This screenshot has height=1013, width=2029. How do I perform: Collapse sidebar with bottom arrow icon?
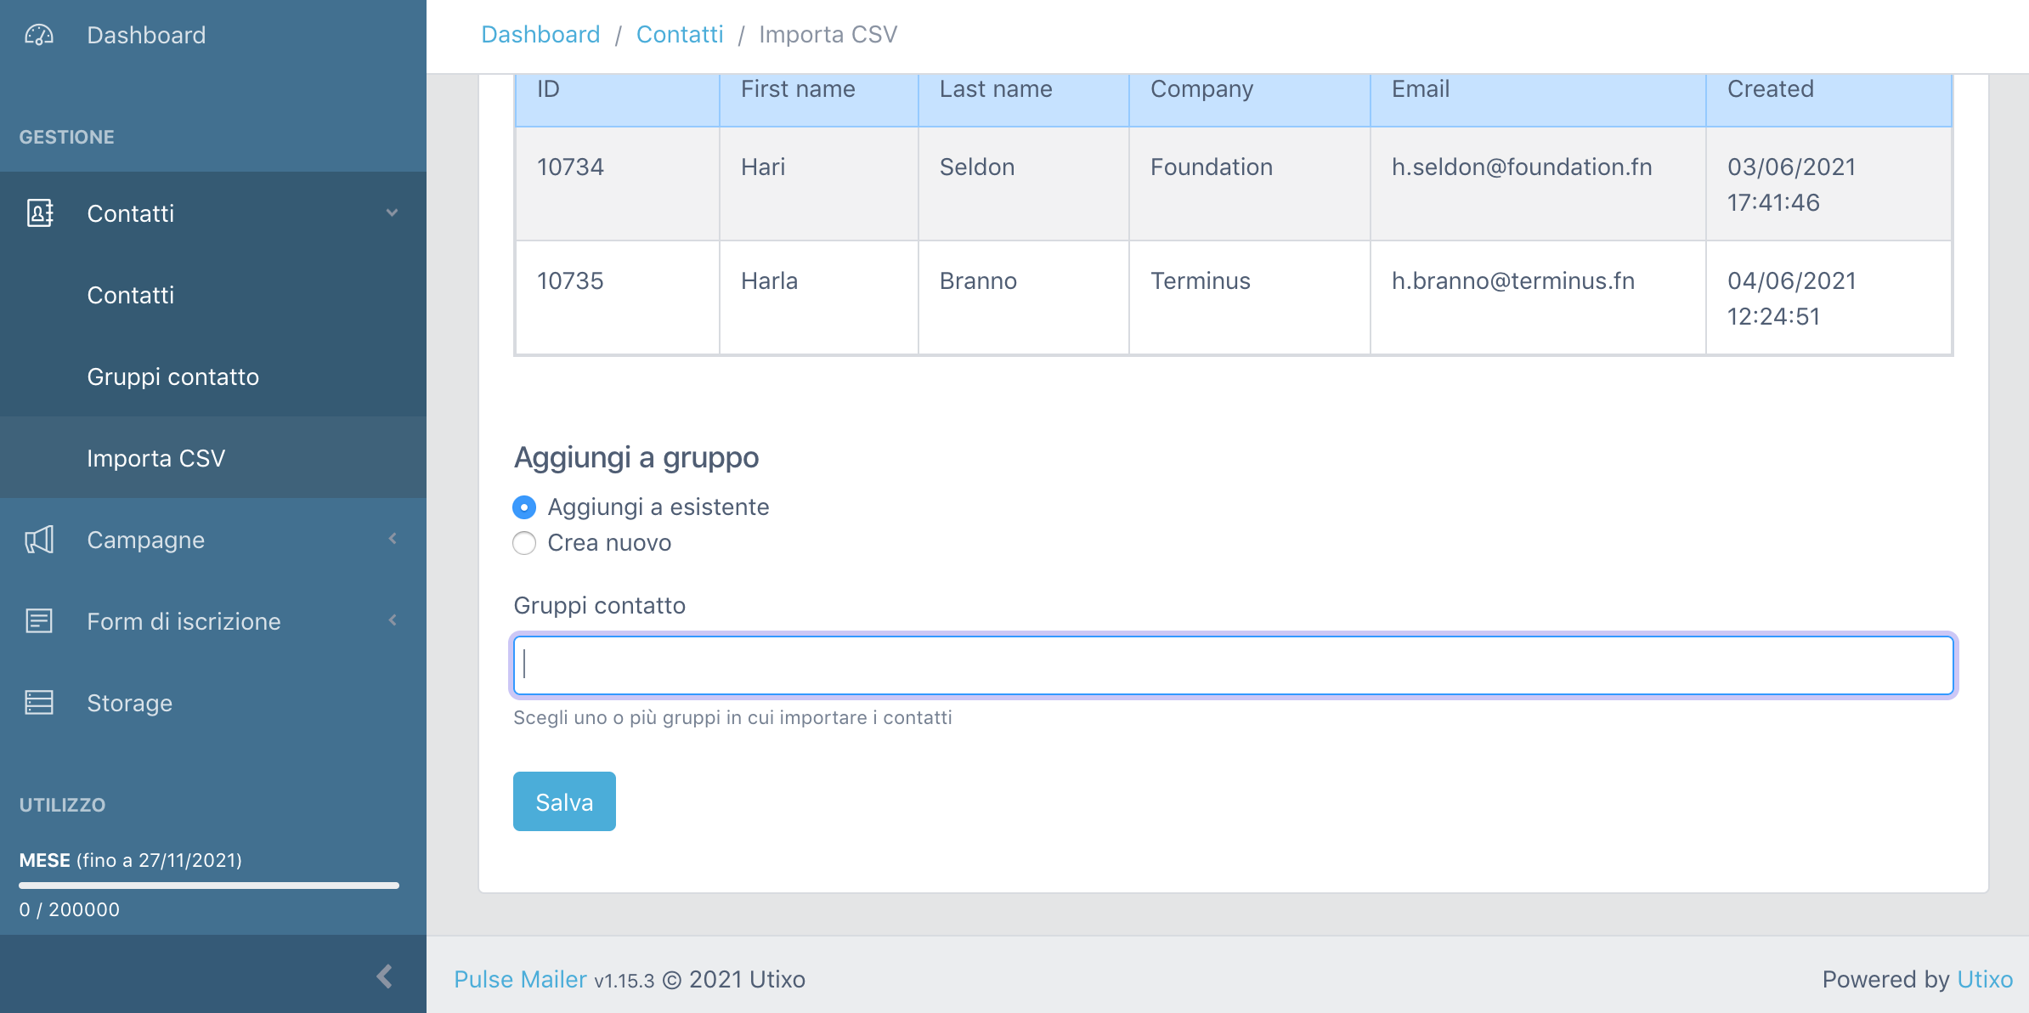pos(385,976)
